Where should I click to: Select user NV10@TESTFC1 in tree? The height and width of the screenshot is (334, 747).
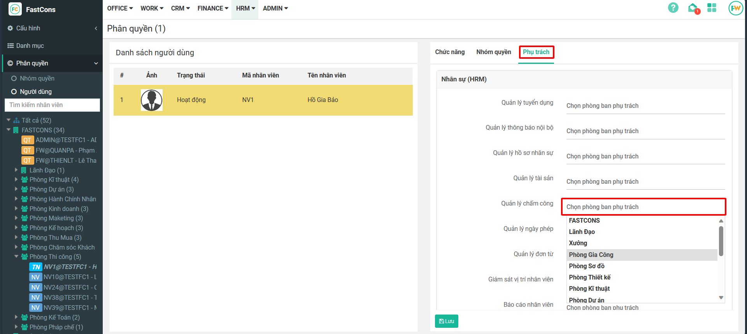coord(69,277)
